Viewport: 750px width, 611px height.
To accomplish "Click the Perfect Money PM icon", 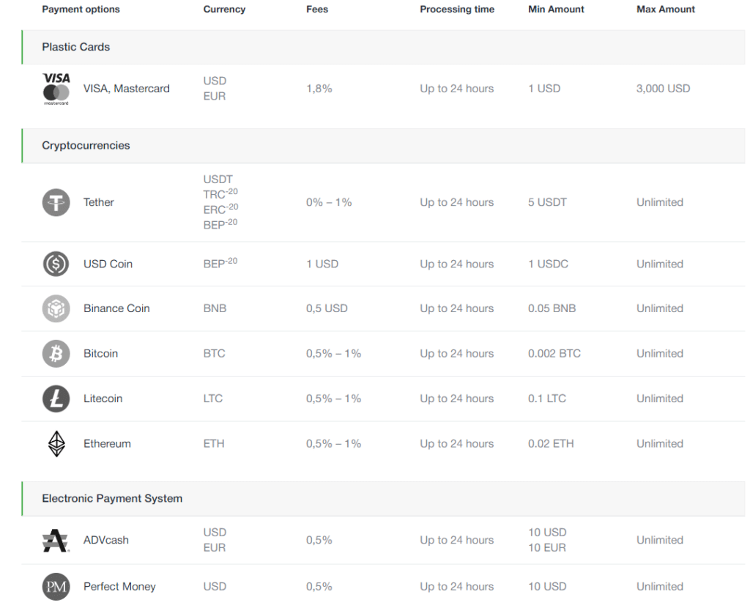I will (56, 587).
